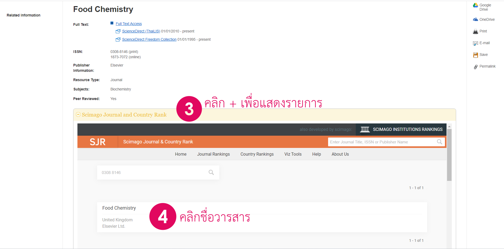Click the embedded SJR frame scrollbar
The width and height of the screenshot is (504, 249).
[449, 155]
